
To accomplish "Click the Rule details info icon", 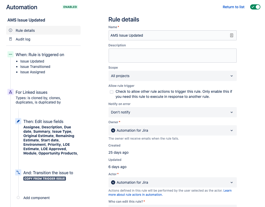I will (11, 30).
